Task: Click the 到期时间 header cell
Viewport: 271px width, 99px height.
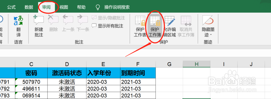Action: click(138, 73)
